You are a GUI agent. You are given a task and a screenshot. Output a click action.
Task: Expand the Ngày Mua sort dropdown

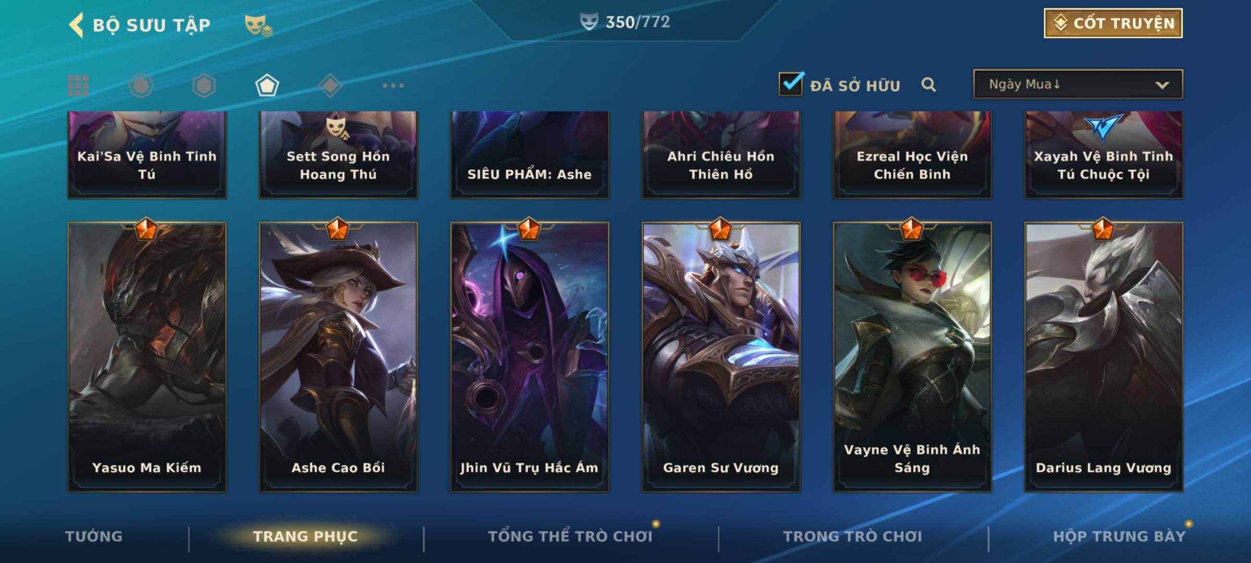point(1078,84)
